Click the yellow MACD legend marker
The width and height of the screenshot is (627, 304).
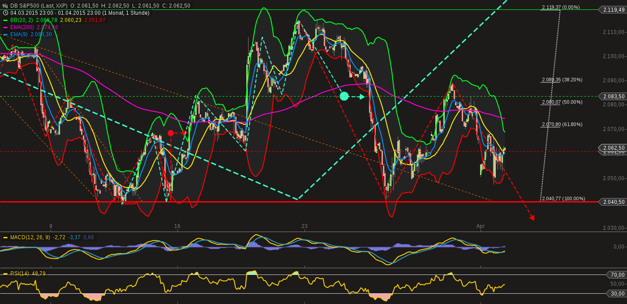click(5, 237)
